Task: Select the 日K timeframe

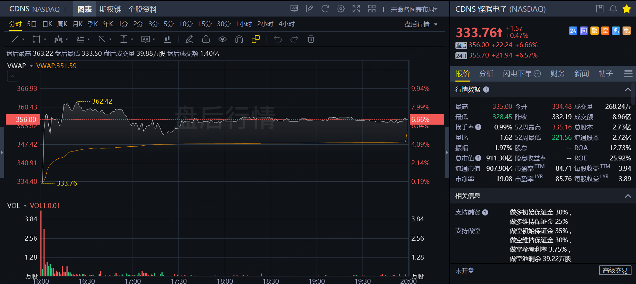Action: (x=47, y=24)
